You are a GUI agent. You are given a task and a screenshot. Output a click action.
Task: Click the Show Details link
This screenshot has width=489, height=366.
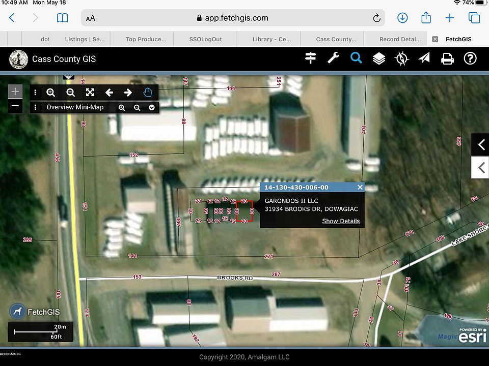tap(341, 221)
